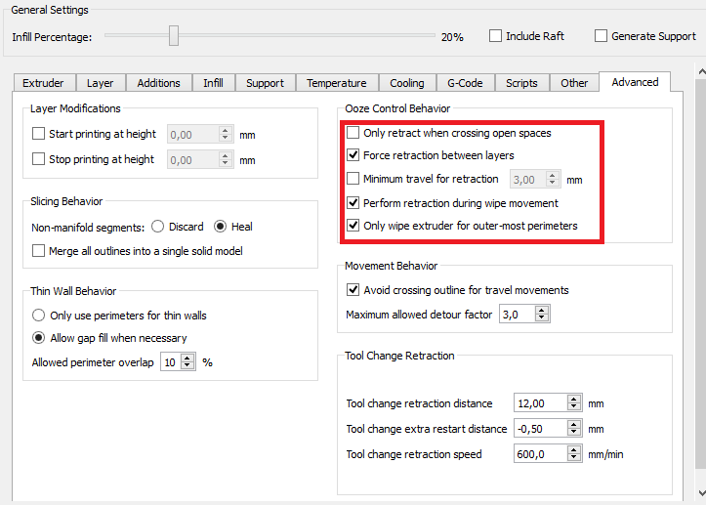
Task: Open the Extruder tab
Action: pos(43,83)
